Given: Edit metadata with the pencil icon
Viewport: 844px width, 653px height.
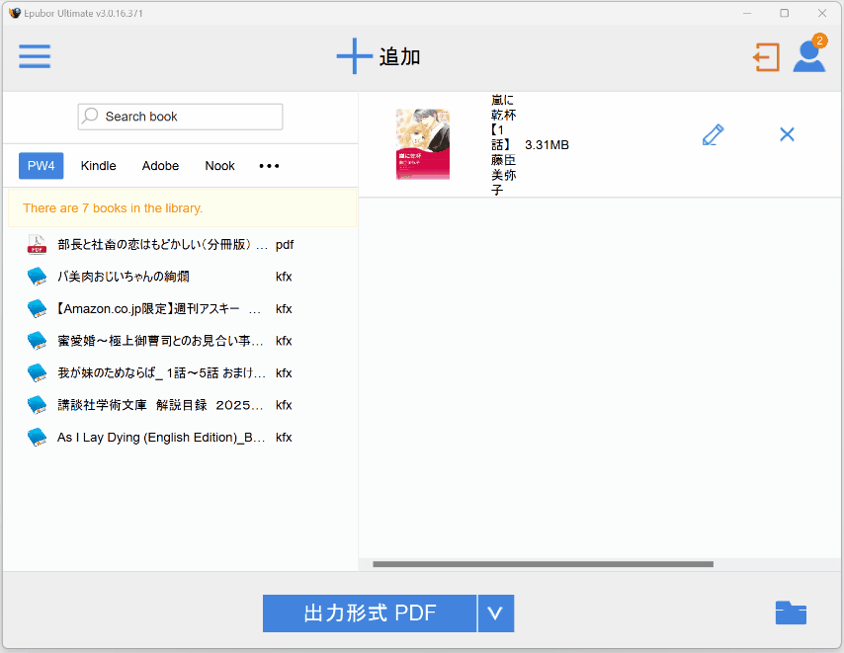Looking at the screenshot, I should [x=714, y=134].
